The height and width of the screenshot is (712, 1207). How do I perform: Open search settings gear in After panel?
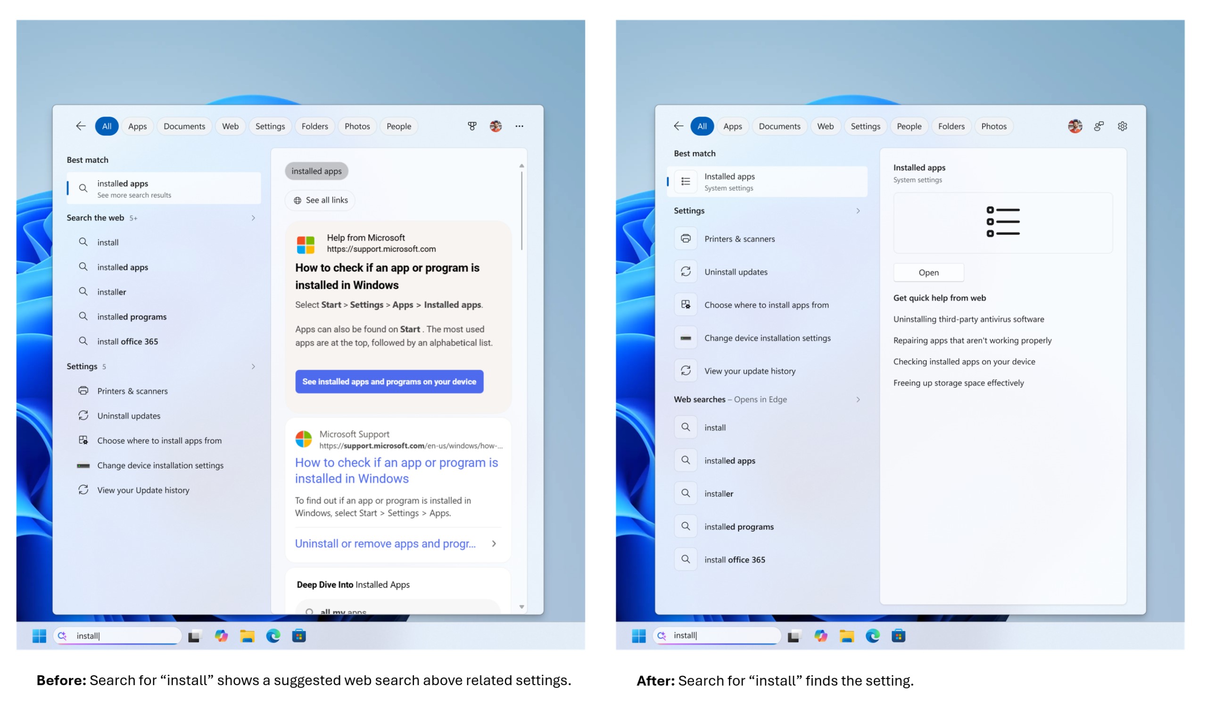1122,126
